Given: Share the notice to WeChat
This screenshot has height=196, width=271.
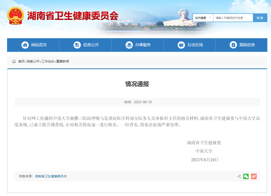Looking at the screenshot, I should 246,176.
